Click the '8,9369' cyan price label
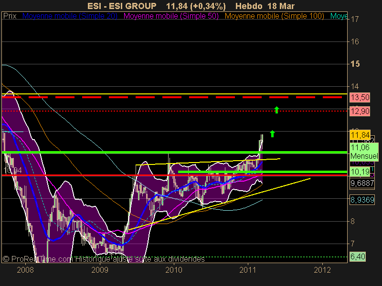 pyautogui.click(x=362, y=200)
